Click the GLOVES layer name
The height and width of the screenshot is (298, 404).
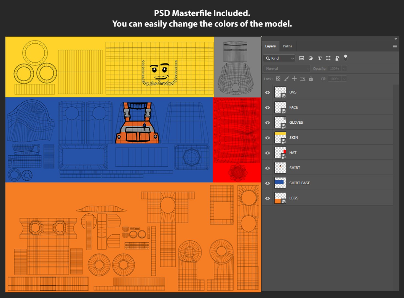296,123
